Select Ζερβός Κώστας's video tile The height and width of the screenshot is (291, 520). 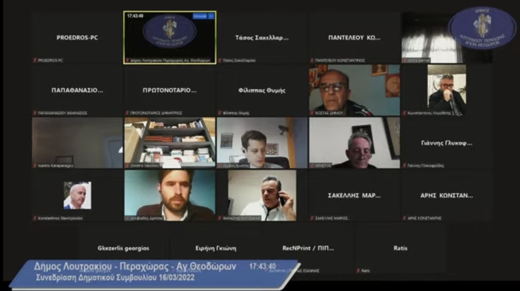pyautogui.click(x=262, y=143)
